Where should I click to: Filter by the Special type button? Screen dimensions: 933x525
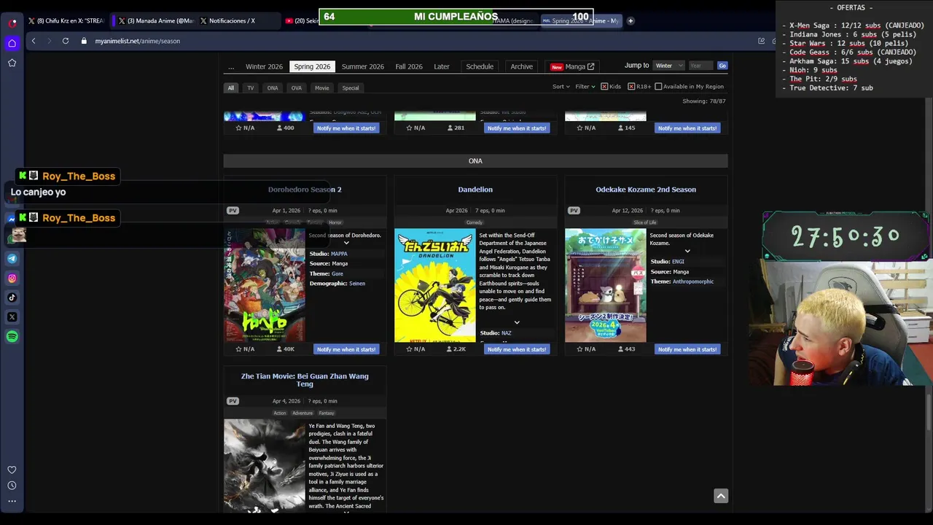tap(351, 87)
